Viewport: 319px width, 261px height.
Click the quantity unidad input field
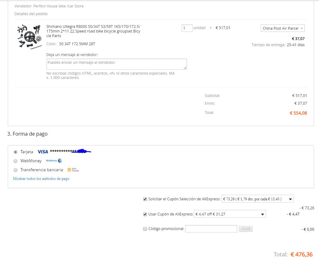pyautogui.click(x=187, y=28)
